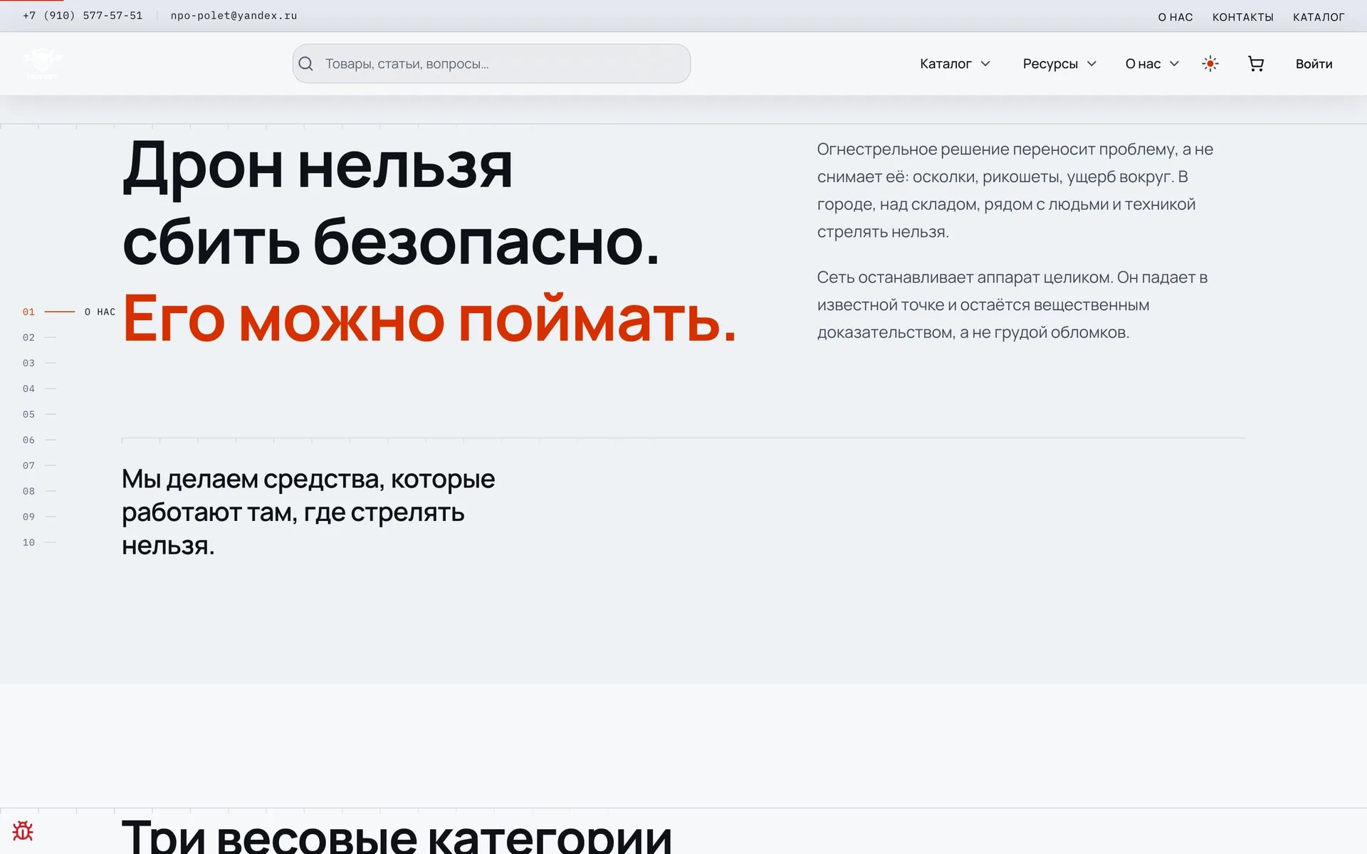Screen dimensions: 1367x854
Task: Select section marker 01 О НАС
Action: click(x=68, y=312)
